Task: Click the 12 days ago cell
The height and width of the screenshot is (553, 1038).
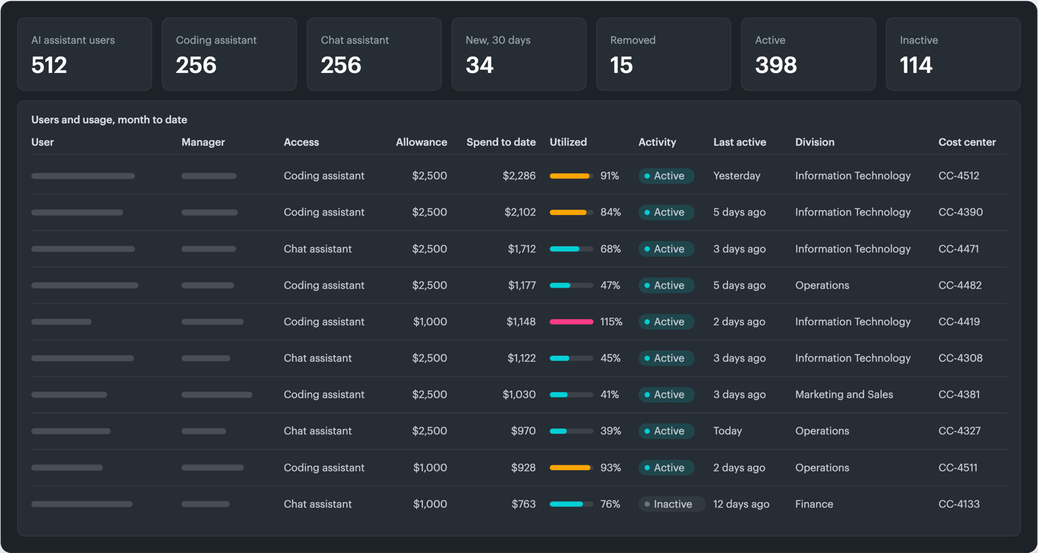Action: [741, 504]
